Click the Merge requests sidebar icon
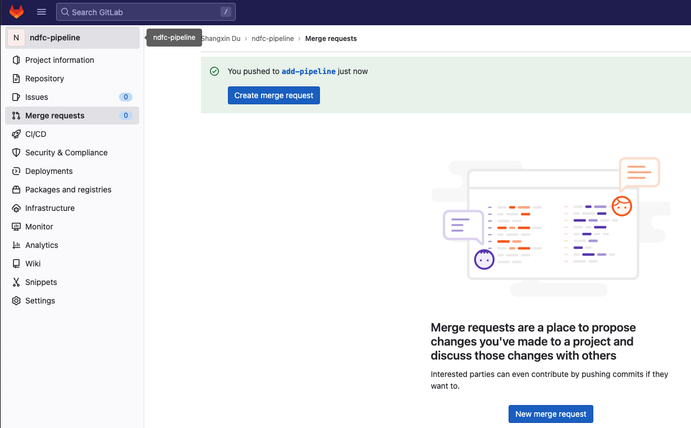This screenshot has width=691, height=428. pyautogui.click(x=16, y=116)
